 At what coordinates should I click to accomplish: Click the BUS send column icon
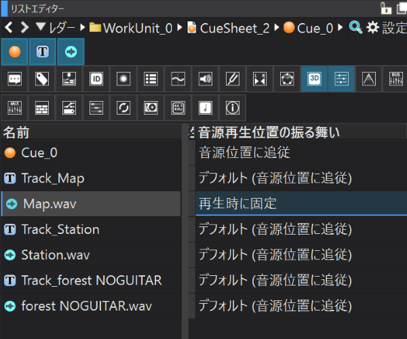pos(395,79)
